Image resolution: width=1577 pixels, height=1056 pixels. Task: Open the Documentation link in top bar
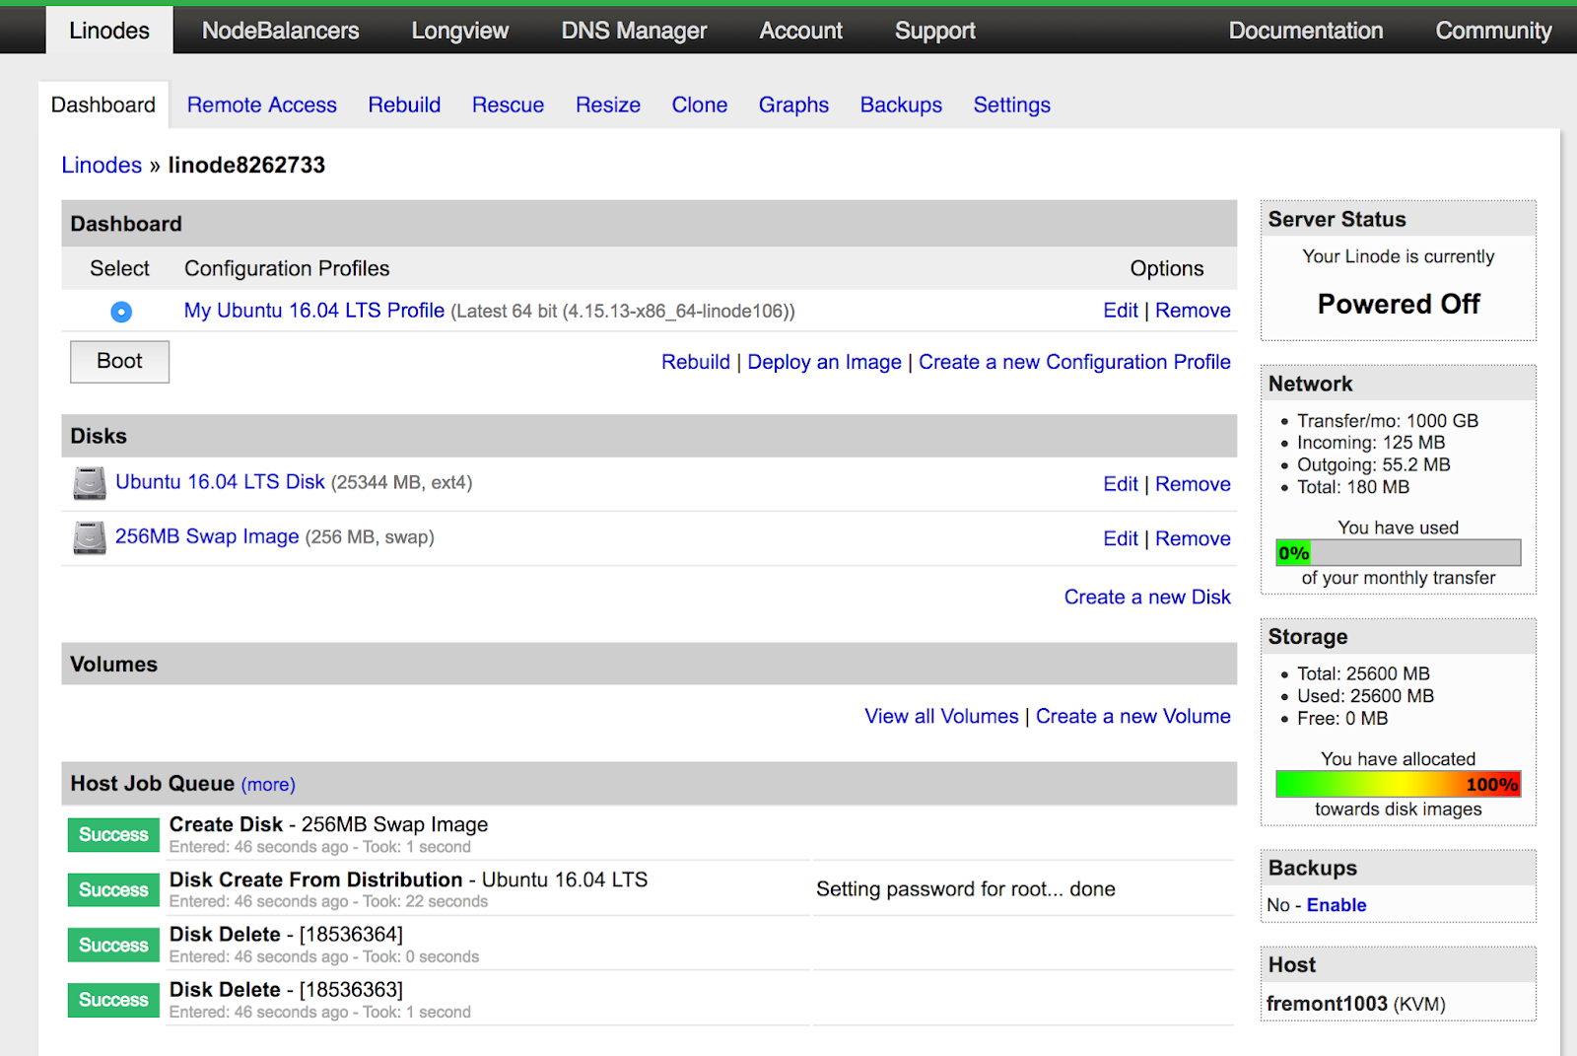click(1306, 31)
